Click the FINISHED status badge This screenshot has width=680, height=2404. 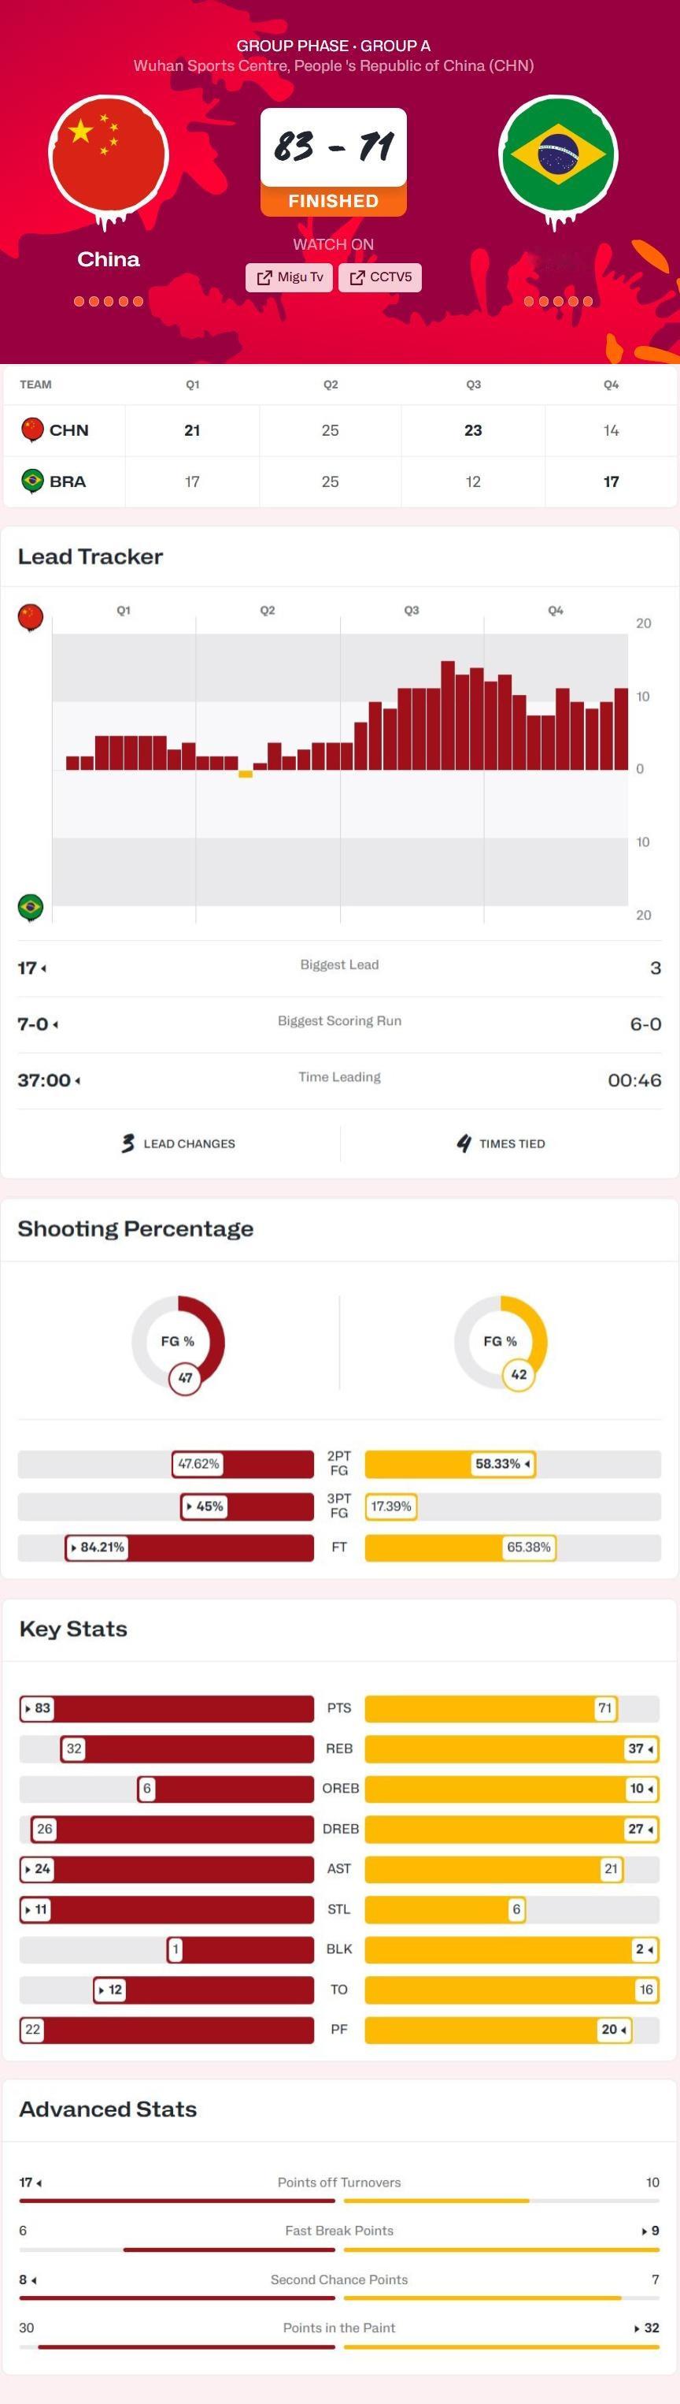pos(333,201)
